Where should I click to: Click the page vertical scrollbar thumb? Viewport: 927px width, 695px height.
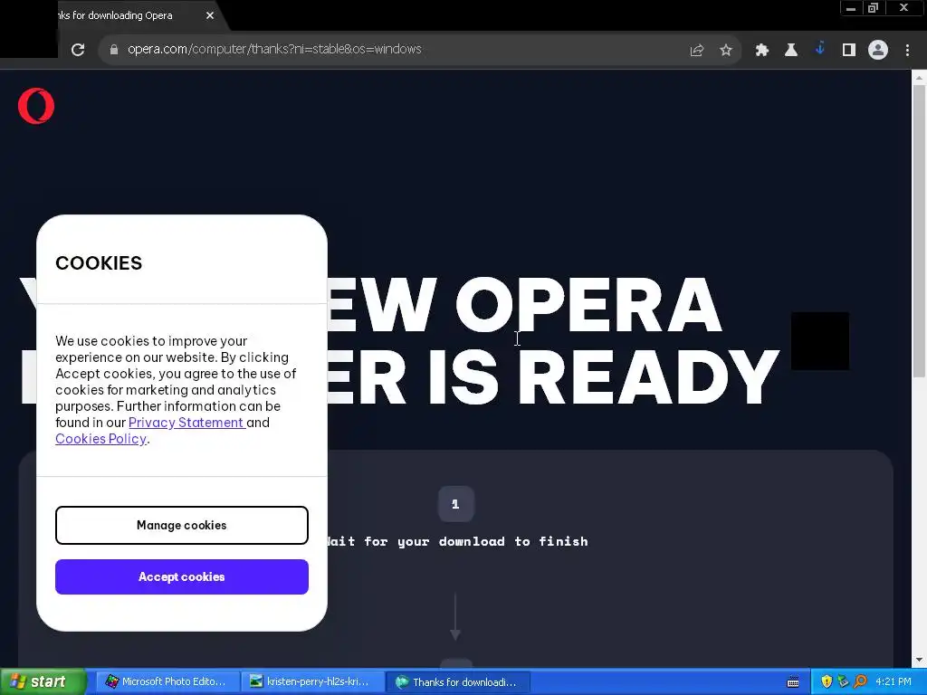[x=919, y=231]
